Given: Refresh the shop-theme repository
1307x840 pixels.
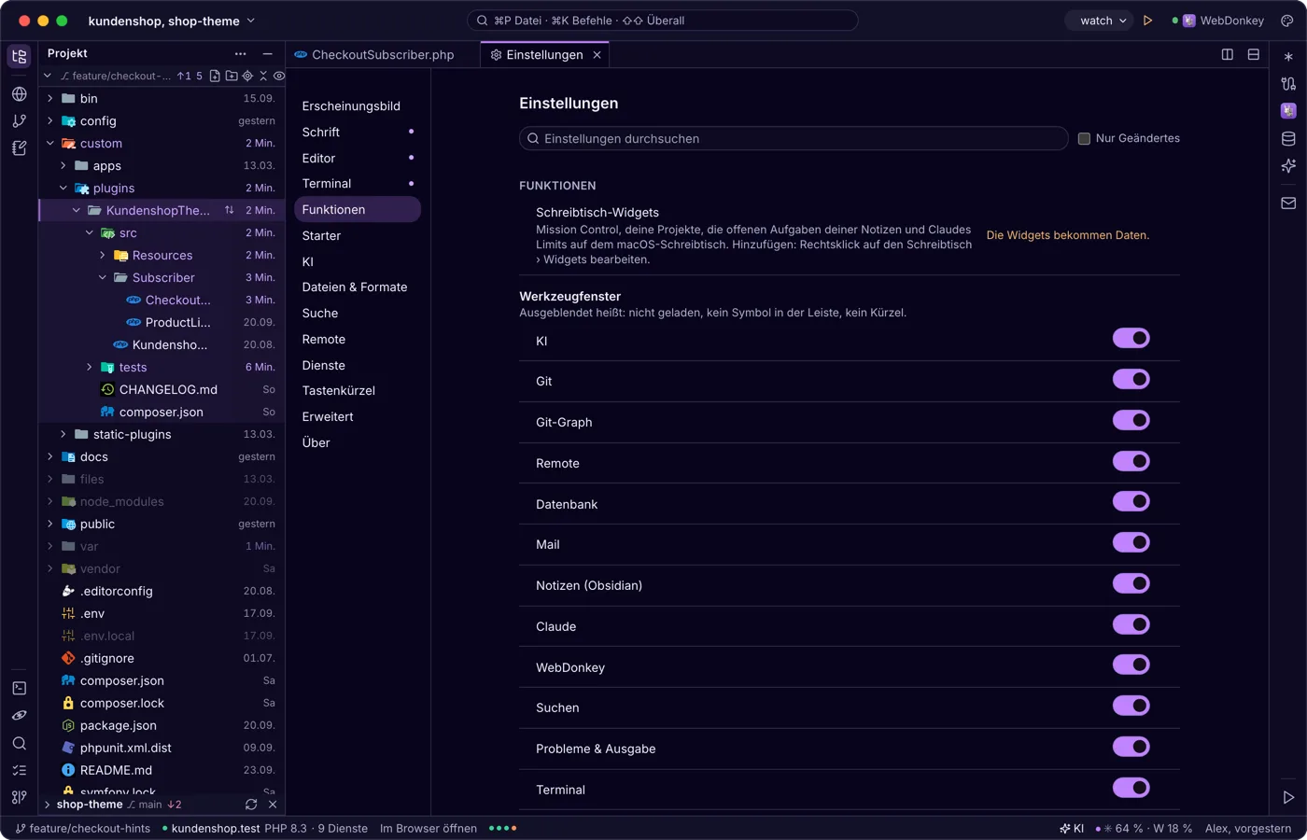Looking at the screenshot, I should coord(251,805).
